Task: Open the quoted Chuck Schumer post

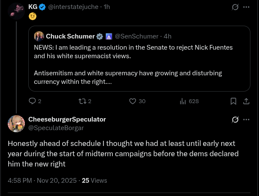Action: coord(139,64)
